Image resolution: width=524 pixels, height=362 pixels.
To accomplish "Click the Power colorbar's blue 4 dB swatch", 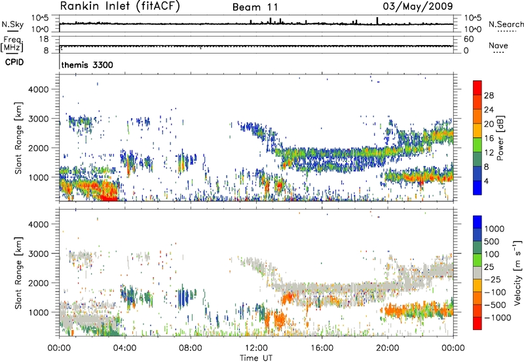I will click(x=477, y=188).
